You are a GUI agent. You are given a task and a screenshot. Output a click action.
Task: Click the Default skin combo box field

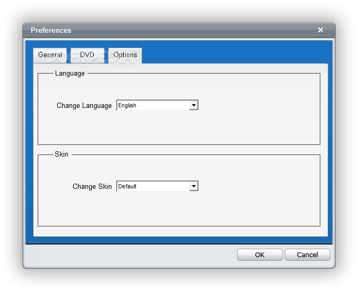click(x=158, y=186)
